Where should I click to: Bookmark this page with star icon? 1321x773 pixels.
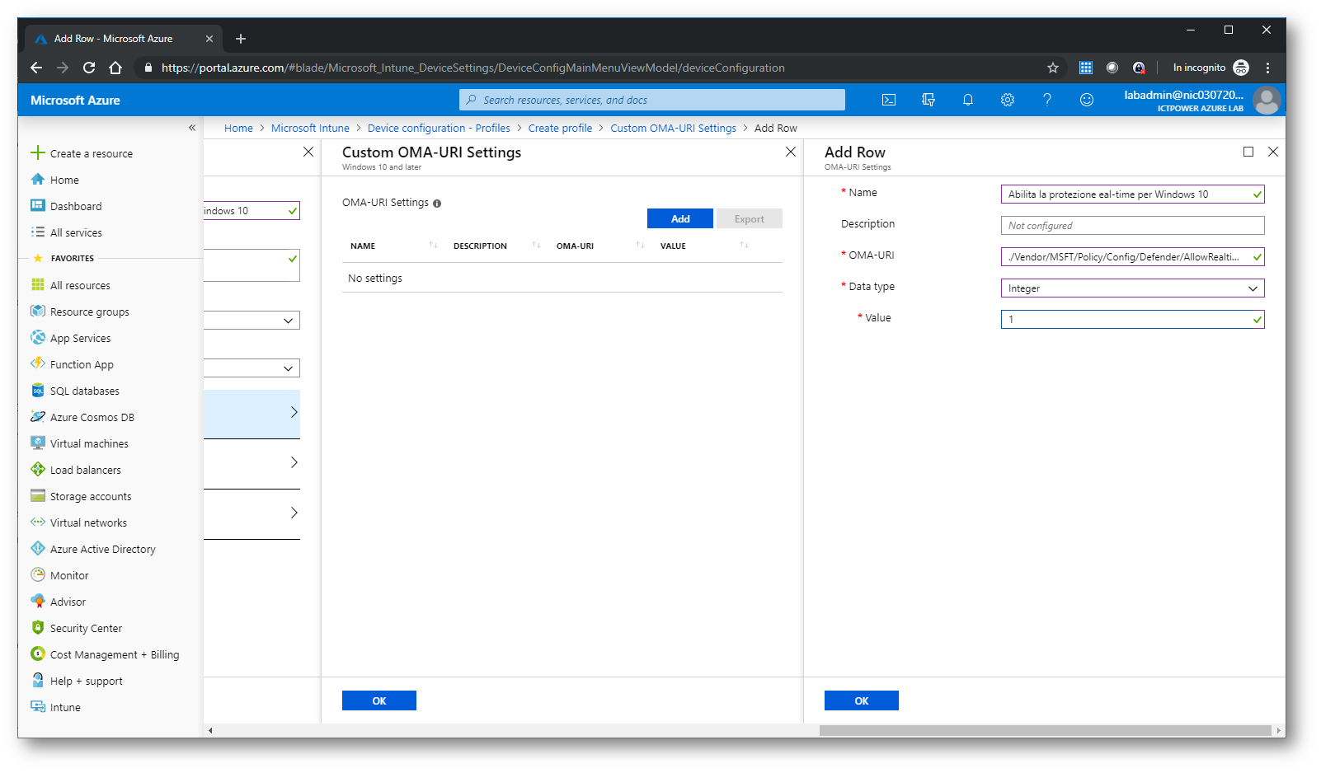pyautogui.click(x=1053, y=68)
